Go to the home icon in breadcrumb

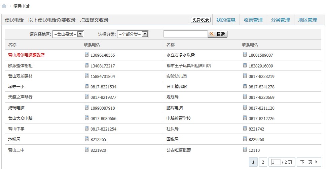(x=4, y=6)
